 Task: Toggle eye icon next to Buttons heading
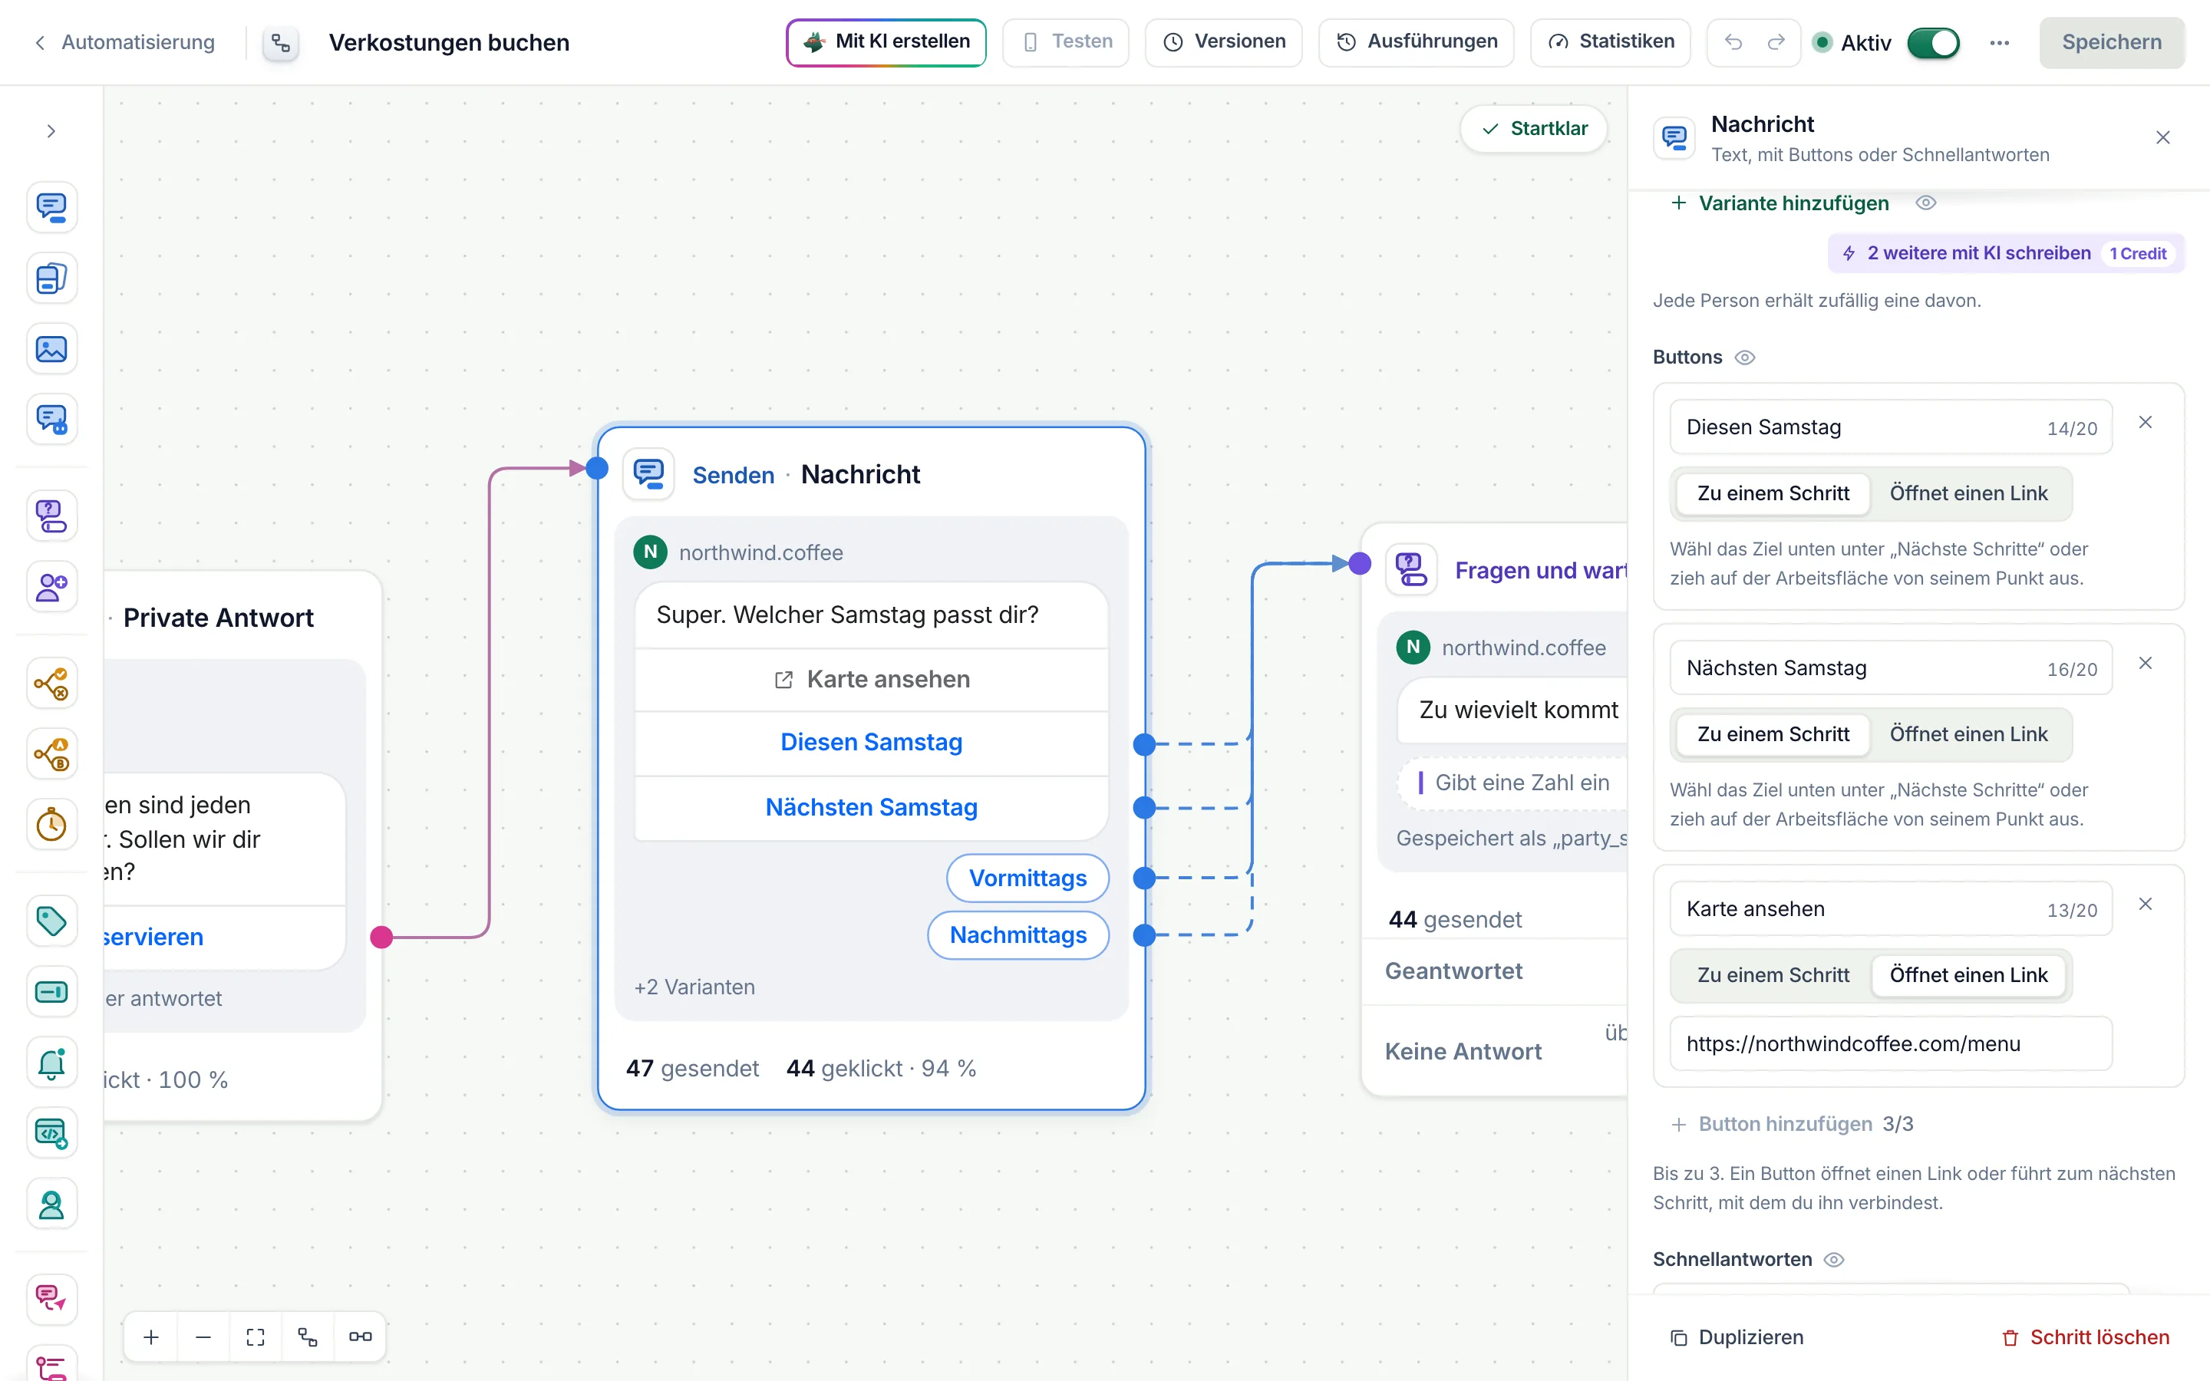click(1744, 357)
